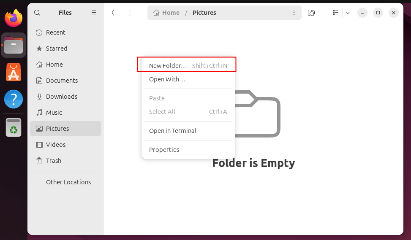Open Help from the dock
The image size is (411, 240).
[14, 99]
